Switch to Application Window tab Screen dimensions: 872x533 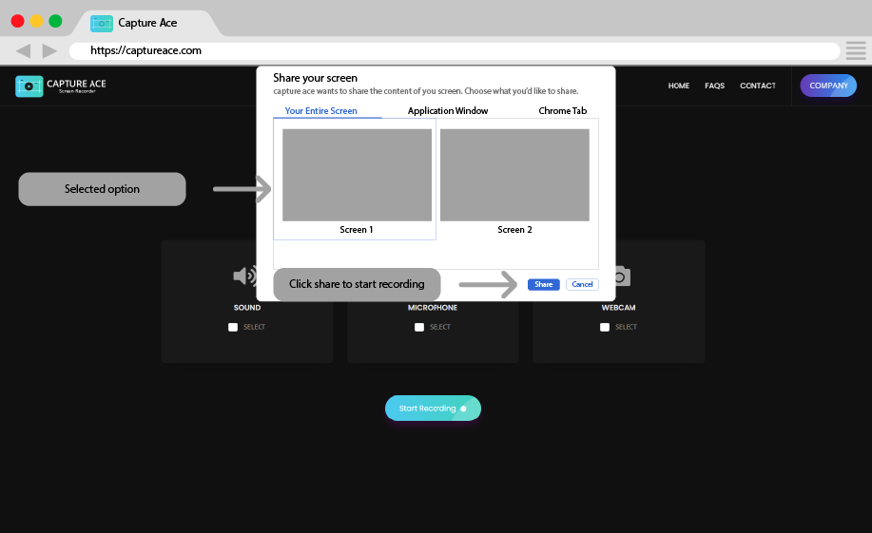pos(448,110)
